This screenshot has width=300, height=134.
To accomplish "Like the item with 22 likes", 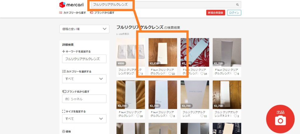I will 170,74.
